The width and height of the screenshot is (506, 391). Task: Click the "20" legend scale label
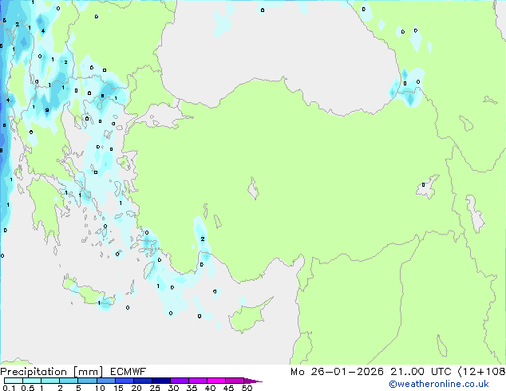pyautogui.click(x=136, y=388)
